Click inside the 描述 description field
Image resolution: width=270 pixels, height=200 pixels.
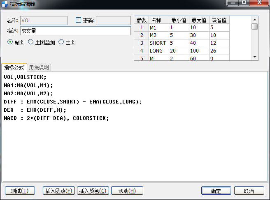click(75, 31)
